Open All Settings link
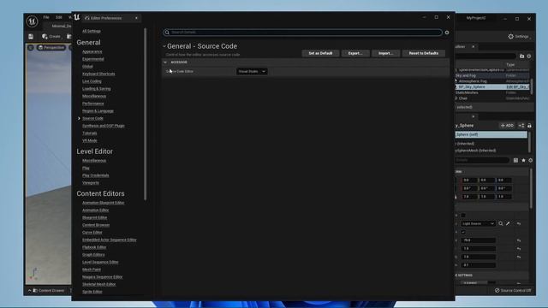548x308 pixels. (x=92, y=31)
